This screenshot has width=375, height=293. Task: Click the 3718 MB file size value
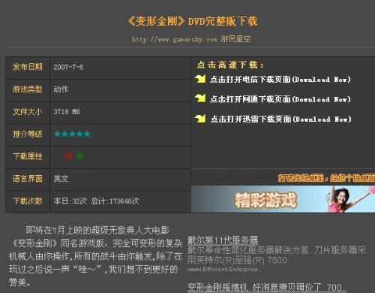pyautogui.click(x=67, y=112)
